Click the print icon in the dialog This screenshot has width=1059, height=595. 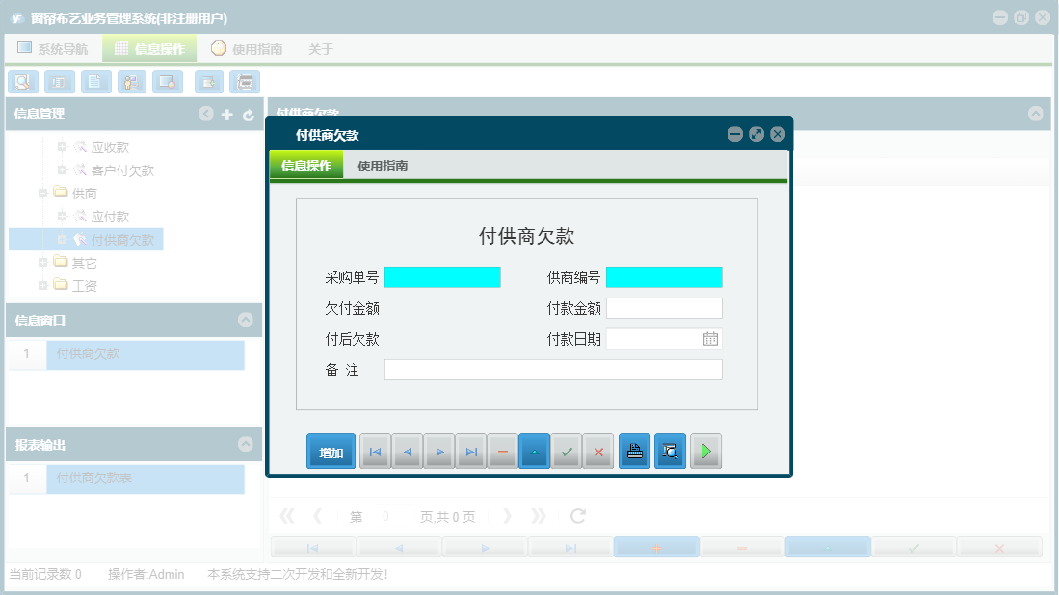point(634,451)
